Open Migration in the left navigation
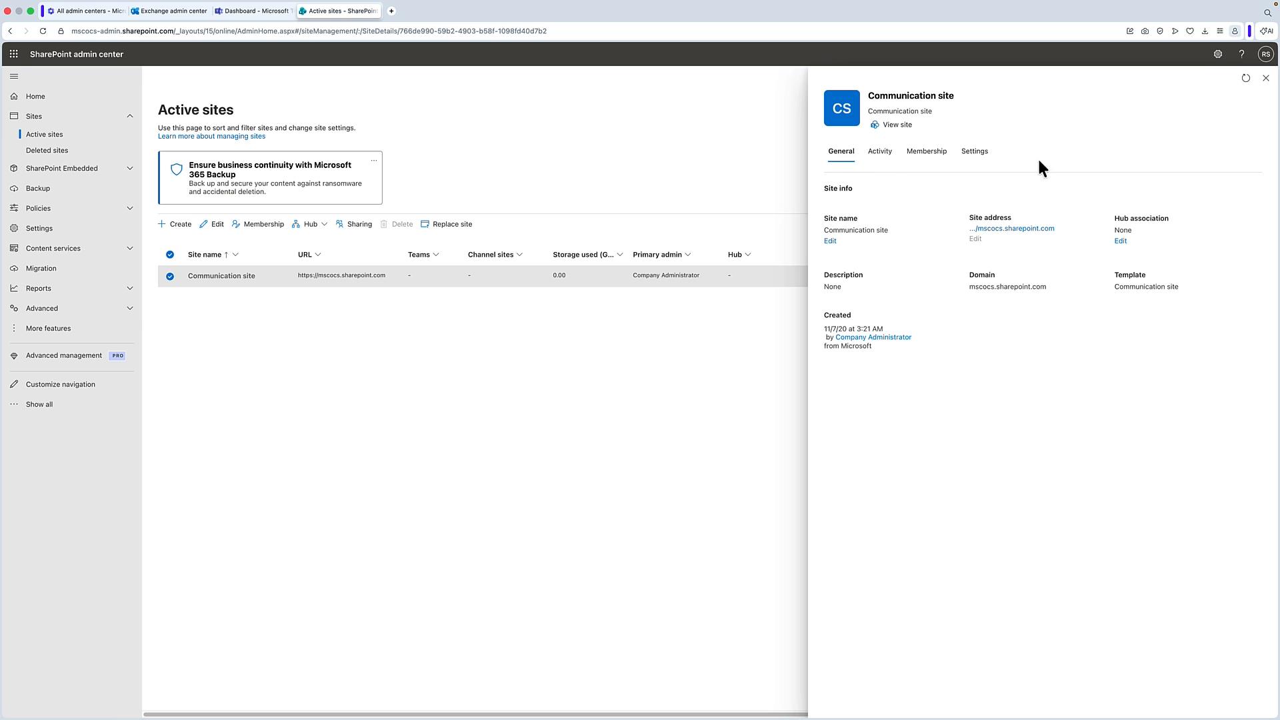The height and width of the screenshot is (720, 1280). tap(41, 269)
